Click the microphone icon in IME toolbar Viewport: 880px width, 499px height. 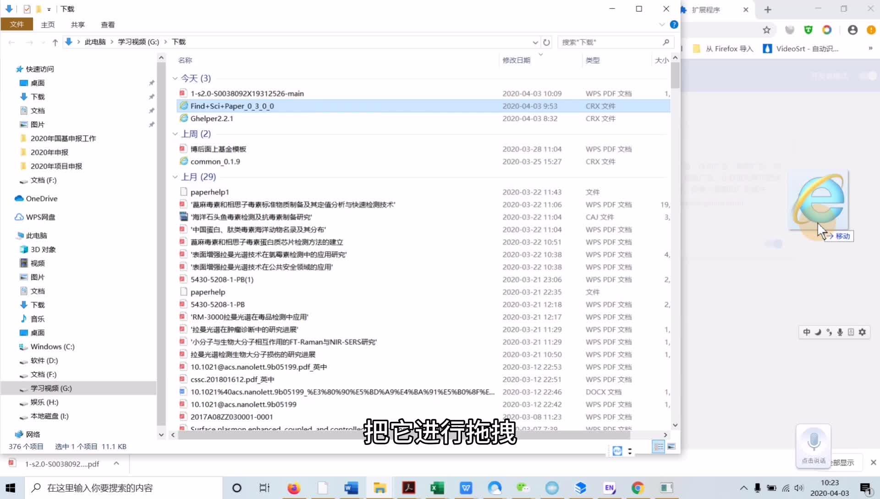pyautogui.click(x=840, y=332)
